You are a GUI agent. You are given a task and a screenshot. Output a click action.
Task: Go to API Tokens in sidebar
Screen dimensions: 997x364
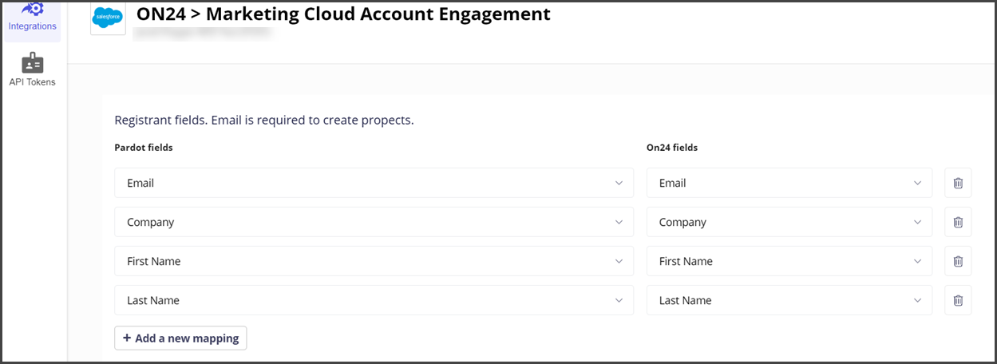pos(33,69)
